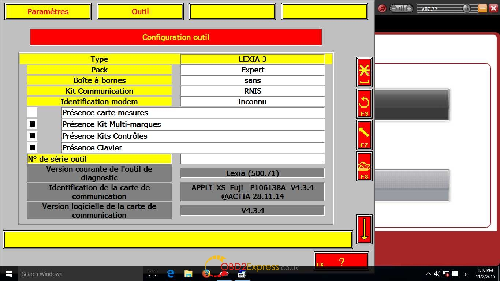Open the Kit Communication field showing RNIS

pos(253,91)
